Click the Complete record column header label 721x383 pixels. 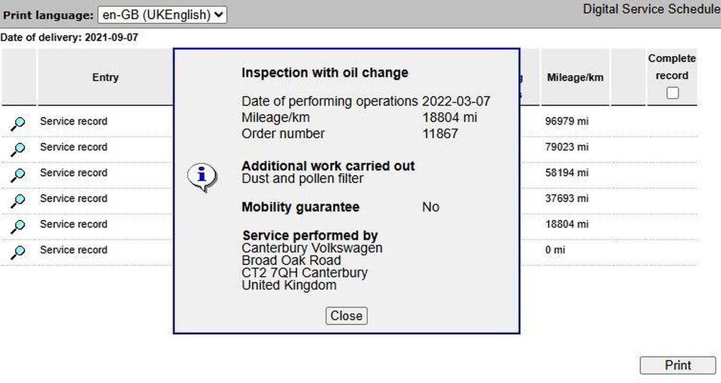(672, 67)
